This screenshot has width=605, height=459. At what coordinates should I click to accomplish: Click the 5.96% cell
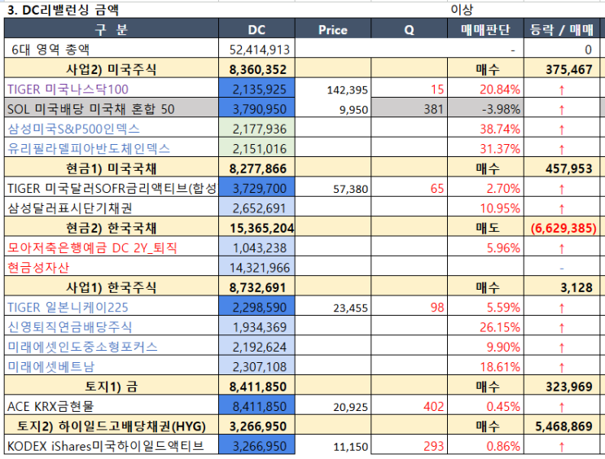(485, 247)
